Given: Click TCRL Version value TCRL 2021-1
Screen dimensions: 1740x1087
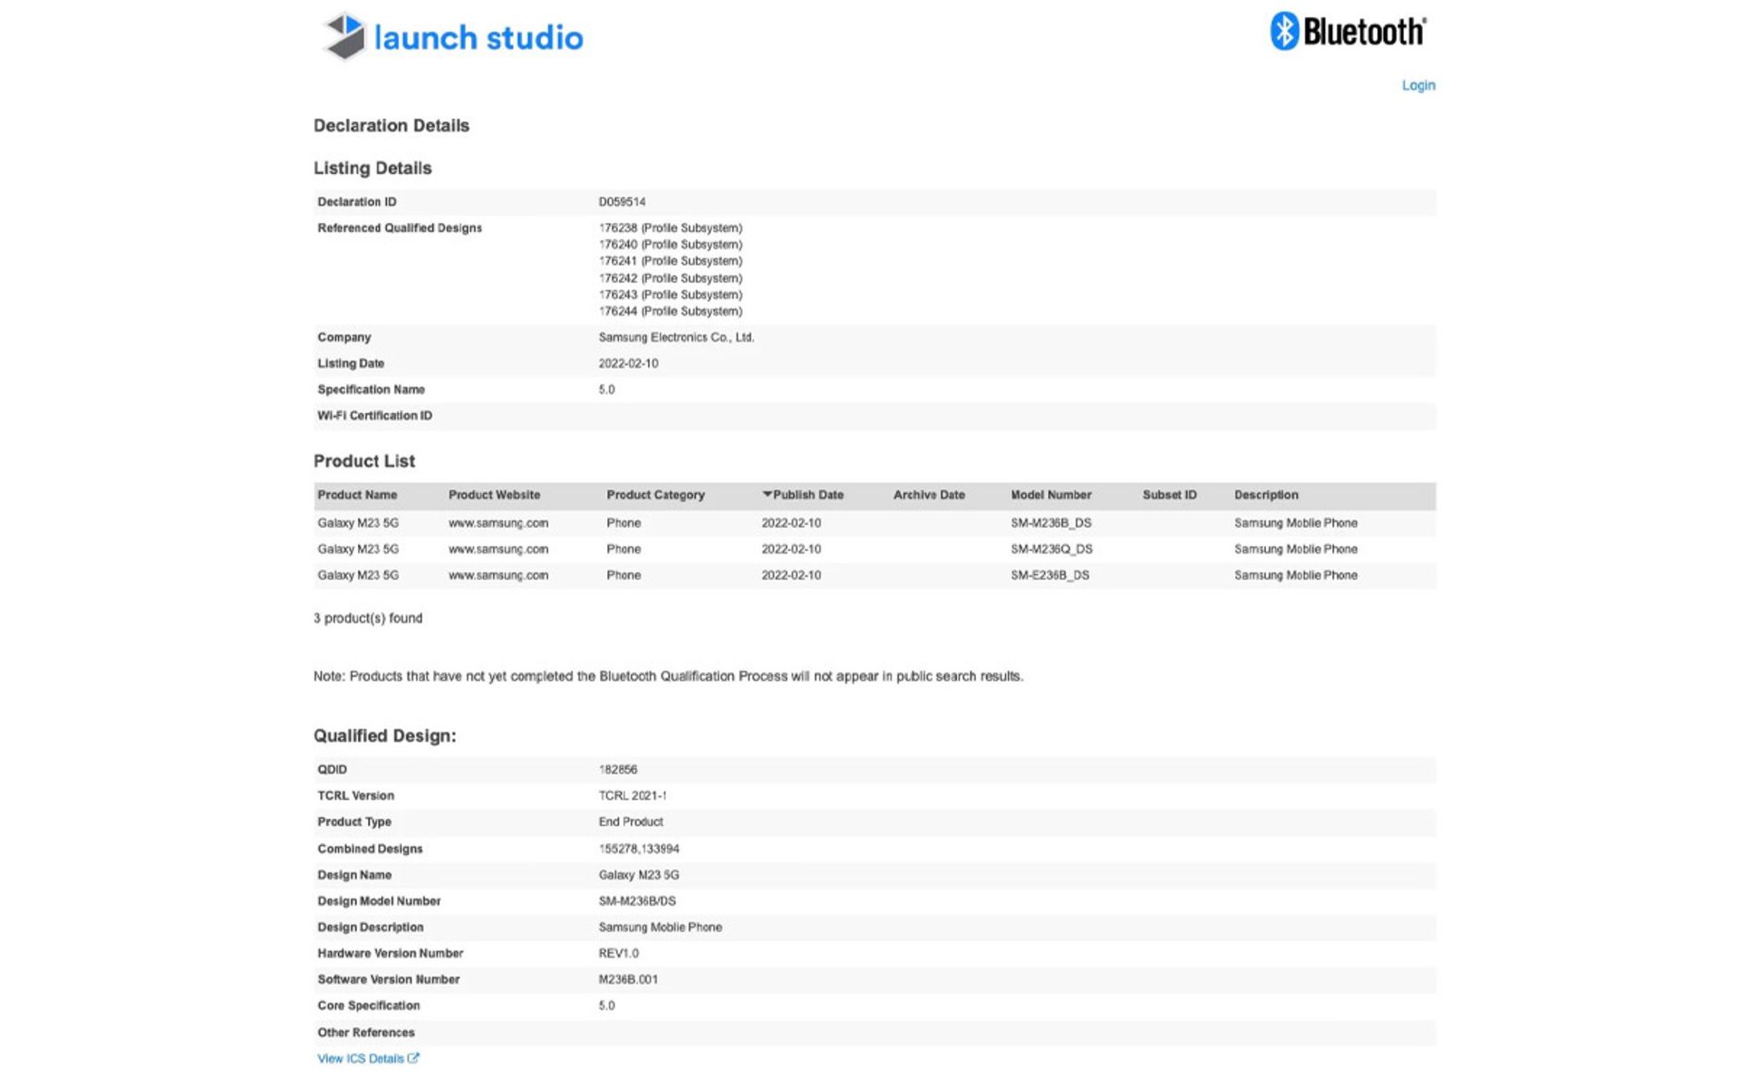Looking at the screenshot, I should point(633,795).
